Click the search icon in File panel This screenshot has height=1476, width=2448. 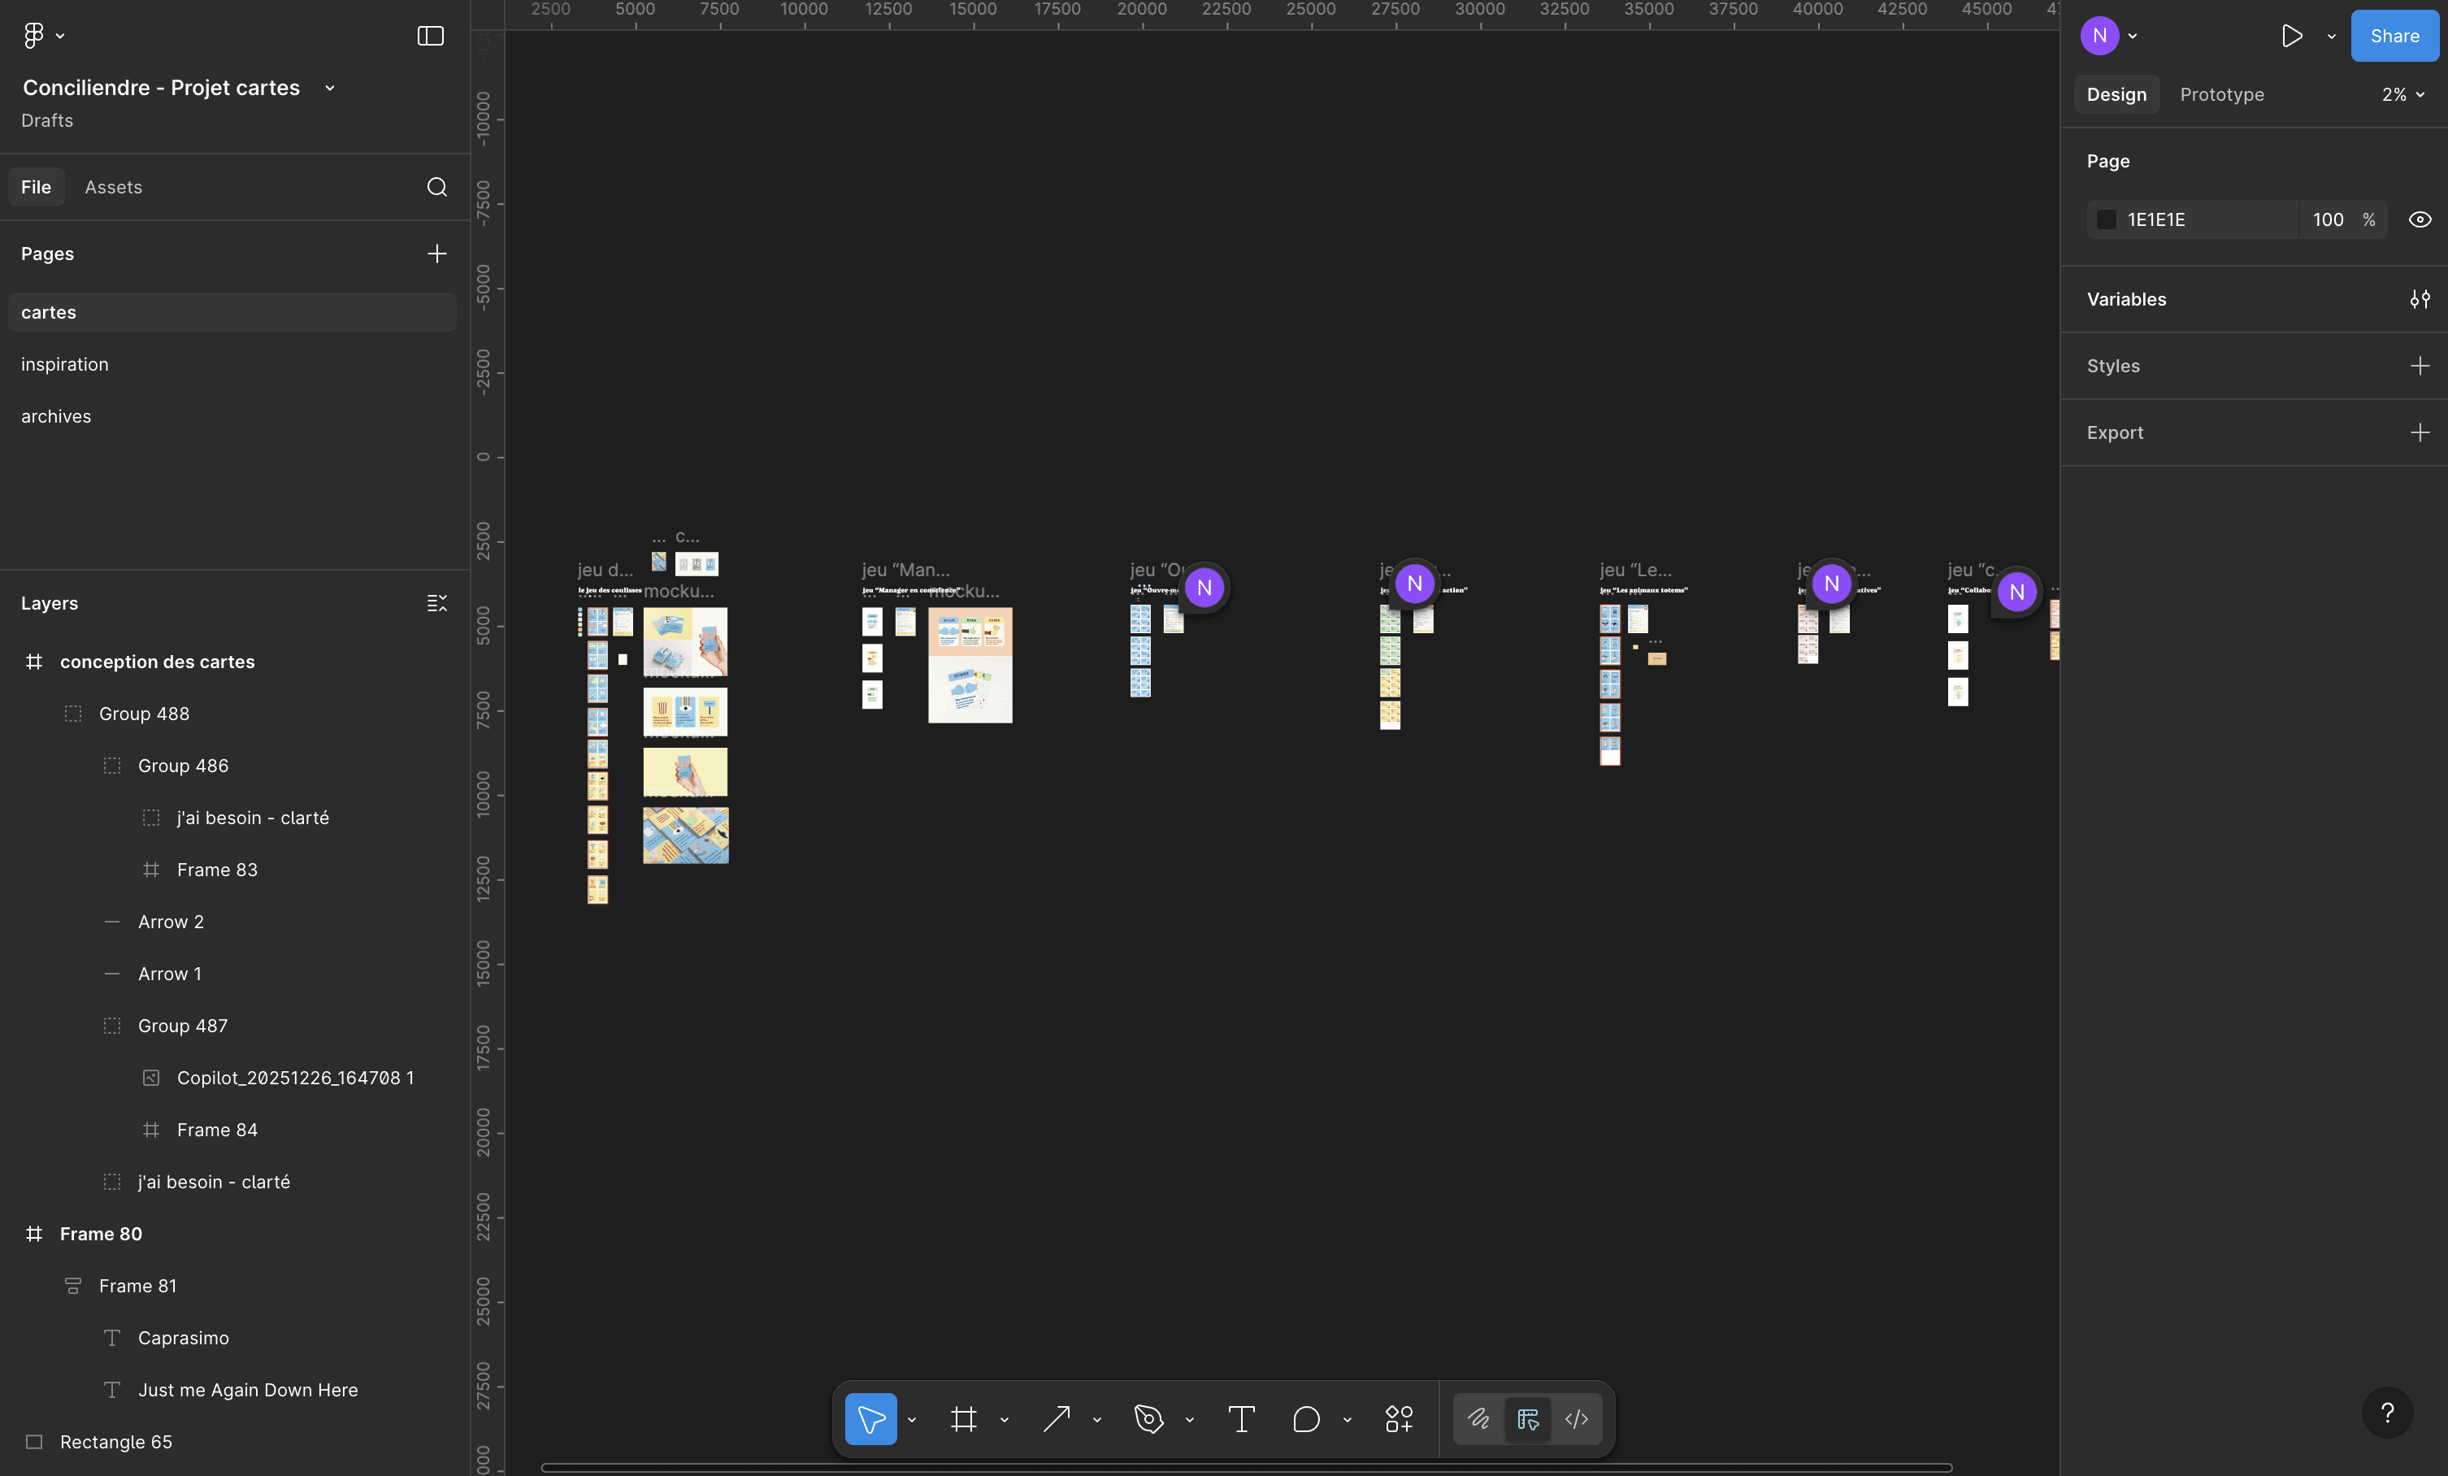pos(436,187)
